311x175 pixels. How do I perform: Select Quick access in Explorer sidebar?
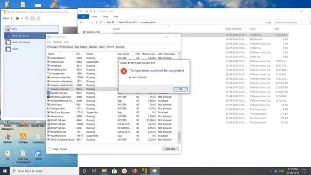[x=91, y=32]
